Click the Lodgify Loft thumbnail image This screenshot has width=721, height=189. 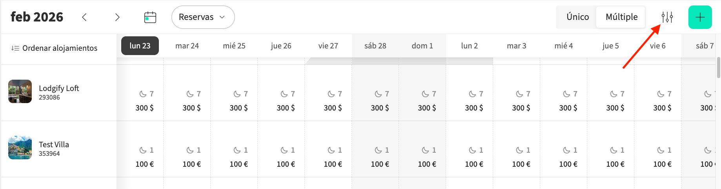click(20, 91)
